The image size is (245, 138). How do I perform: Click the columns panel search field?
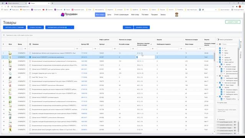230,44
